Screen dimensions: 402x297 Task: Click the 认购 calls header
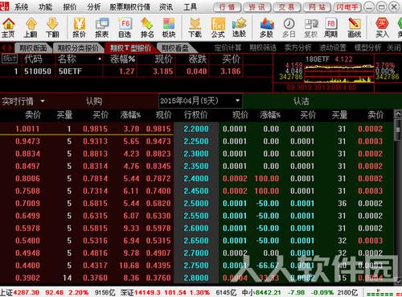pyautogui.click(x=94, y=101)
